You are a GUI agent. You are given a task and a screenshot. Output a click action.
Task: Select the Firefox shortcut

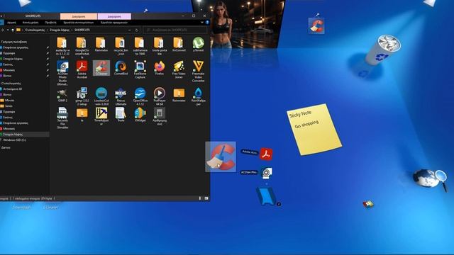[159, 68]
